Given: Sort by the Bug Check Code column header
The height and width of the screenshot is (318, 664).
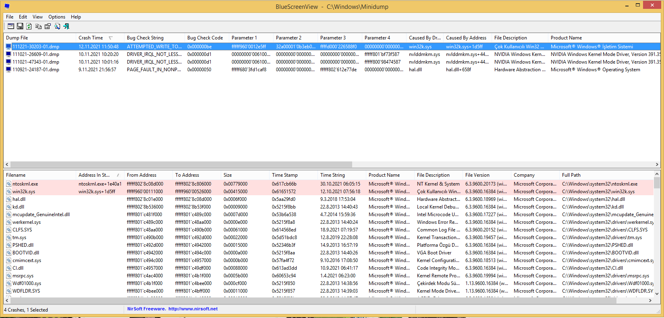Looking at the screenshot, I should [207, 38].
